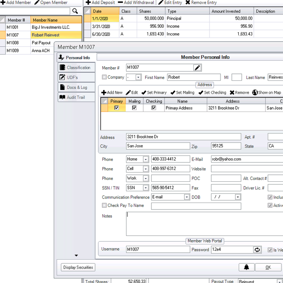This screenshot has height=283, width=283.
Task: Click the pencil edit icon beside Member #
Action: 197,68
